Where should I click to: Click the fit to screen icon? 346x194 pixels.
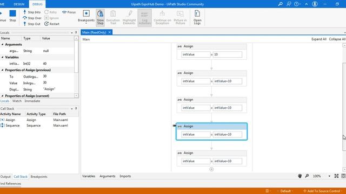pos(336,176)
